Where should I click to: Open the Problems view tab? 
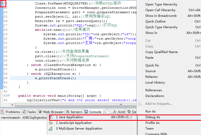(x=11, y=112)
